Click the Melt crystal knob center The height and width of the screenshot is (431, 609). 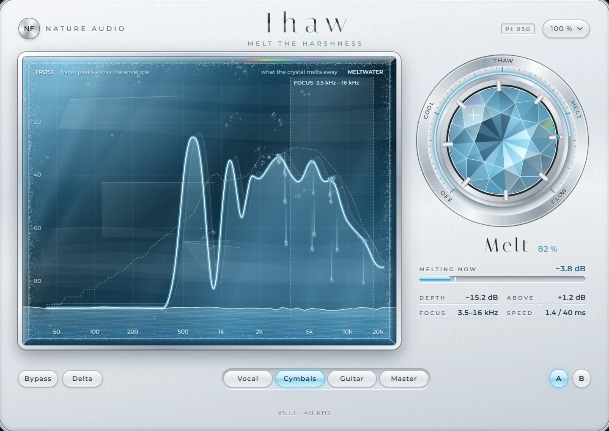[x=502, y=141]
